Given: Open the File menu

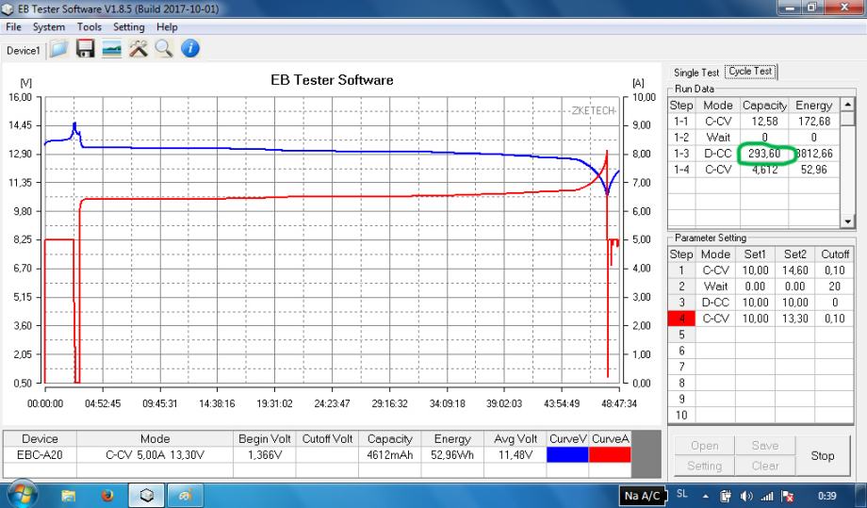Looking at the screenshot, I should tap(14, 27).
